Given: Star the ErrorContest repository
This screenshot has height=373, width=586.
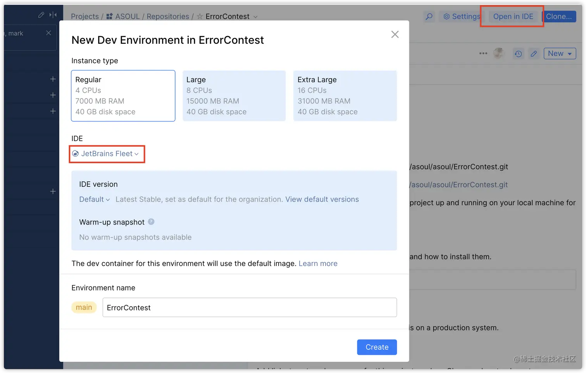Looking at the screenshot, I should (x=200, y=17).
